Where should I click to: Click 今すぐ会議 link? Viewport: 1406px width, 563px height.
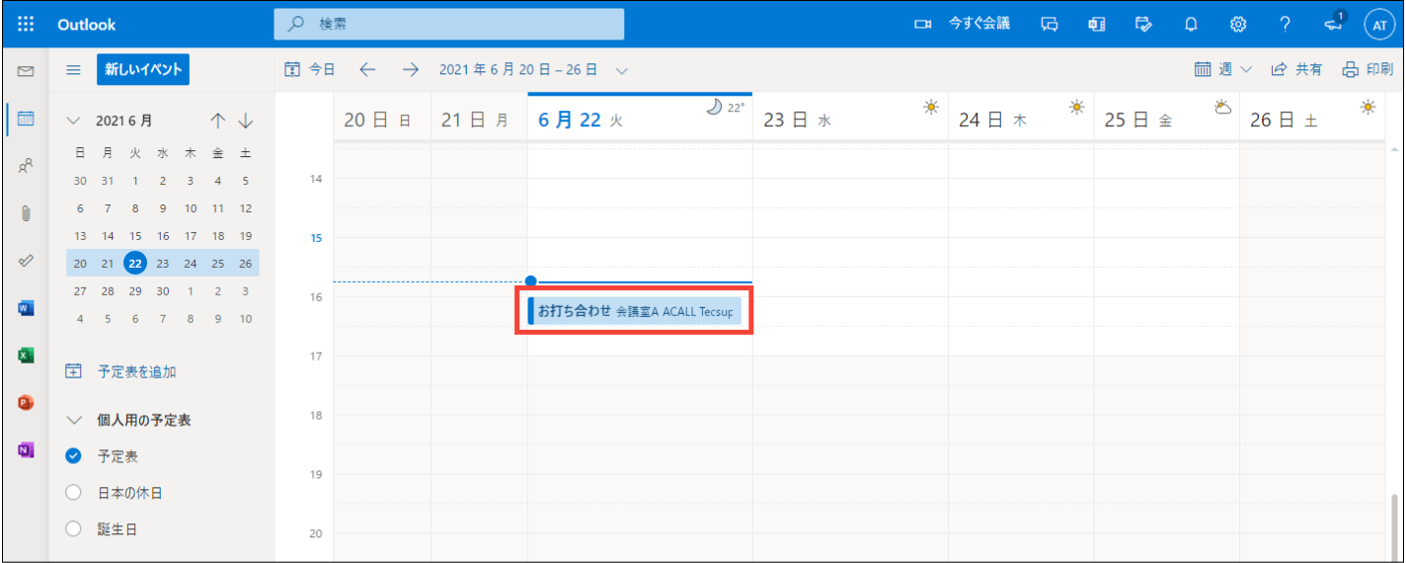click(x=979, y=24)
